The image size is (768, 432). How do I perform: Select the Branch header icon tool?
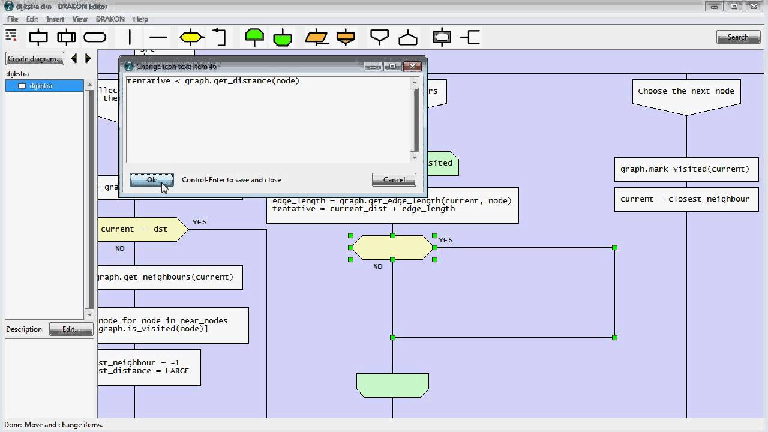click(379, 37)
